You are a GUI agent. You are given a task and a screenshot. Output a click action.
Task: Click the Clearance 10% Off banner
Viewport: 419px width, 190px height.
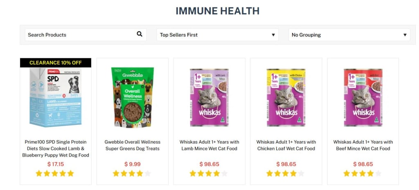point(56,63)
